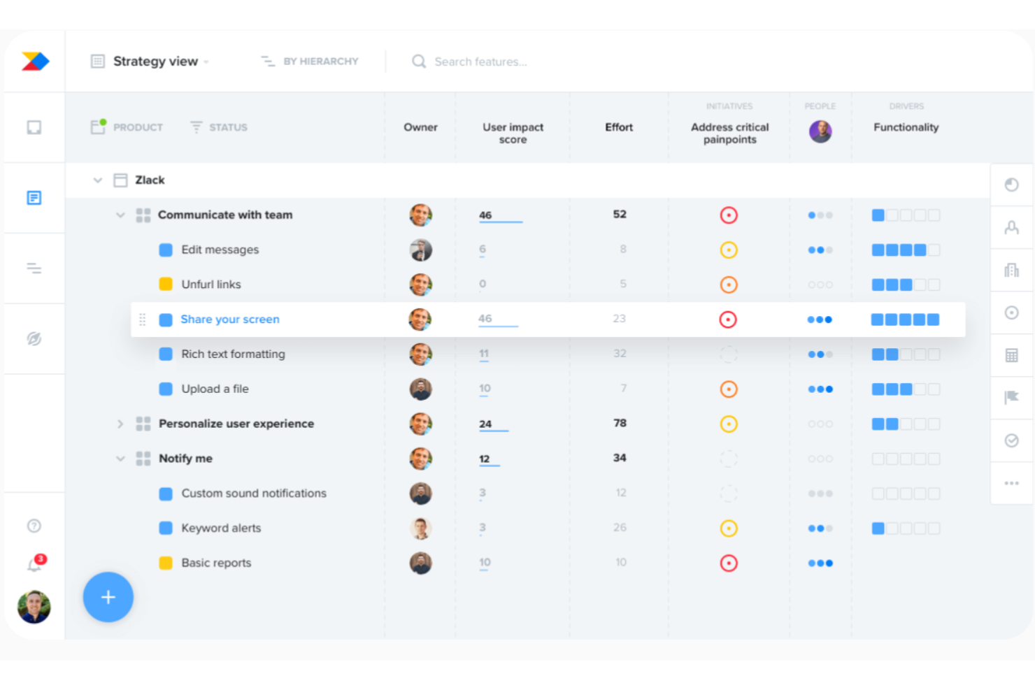Open the checkmark circle icon in right panel
1035x690 pixels.
point(1011,440)
